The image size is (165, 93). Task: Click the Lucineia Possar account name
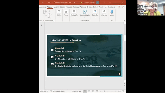pos(89,3)
